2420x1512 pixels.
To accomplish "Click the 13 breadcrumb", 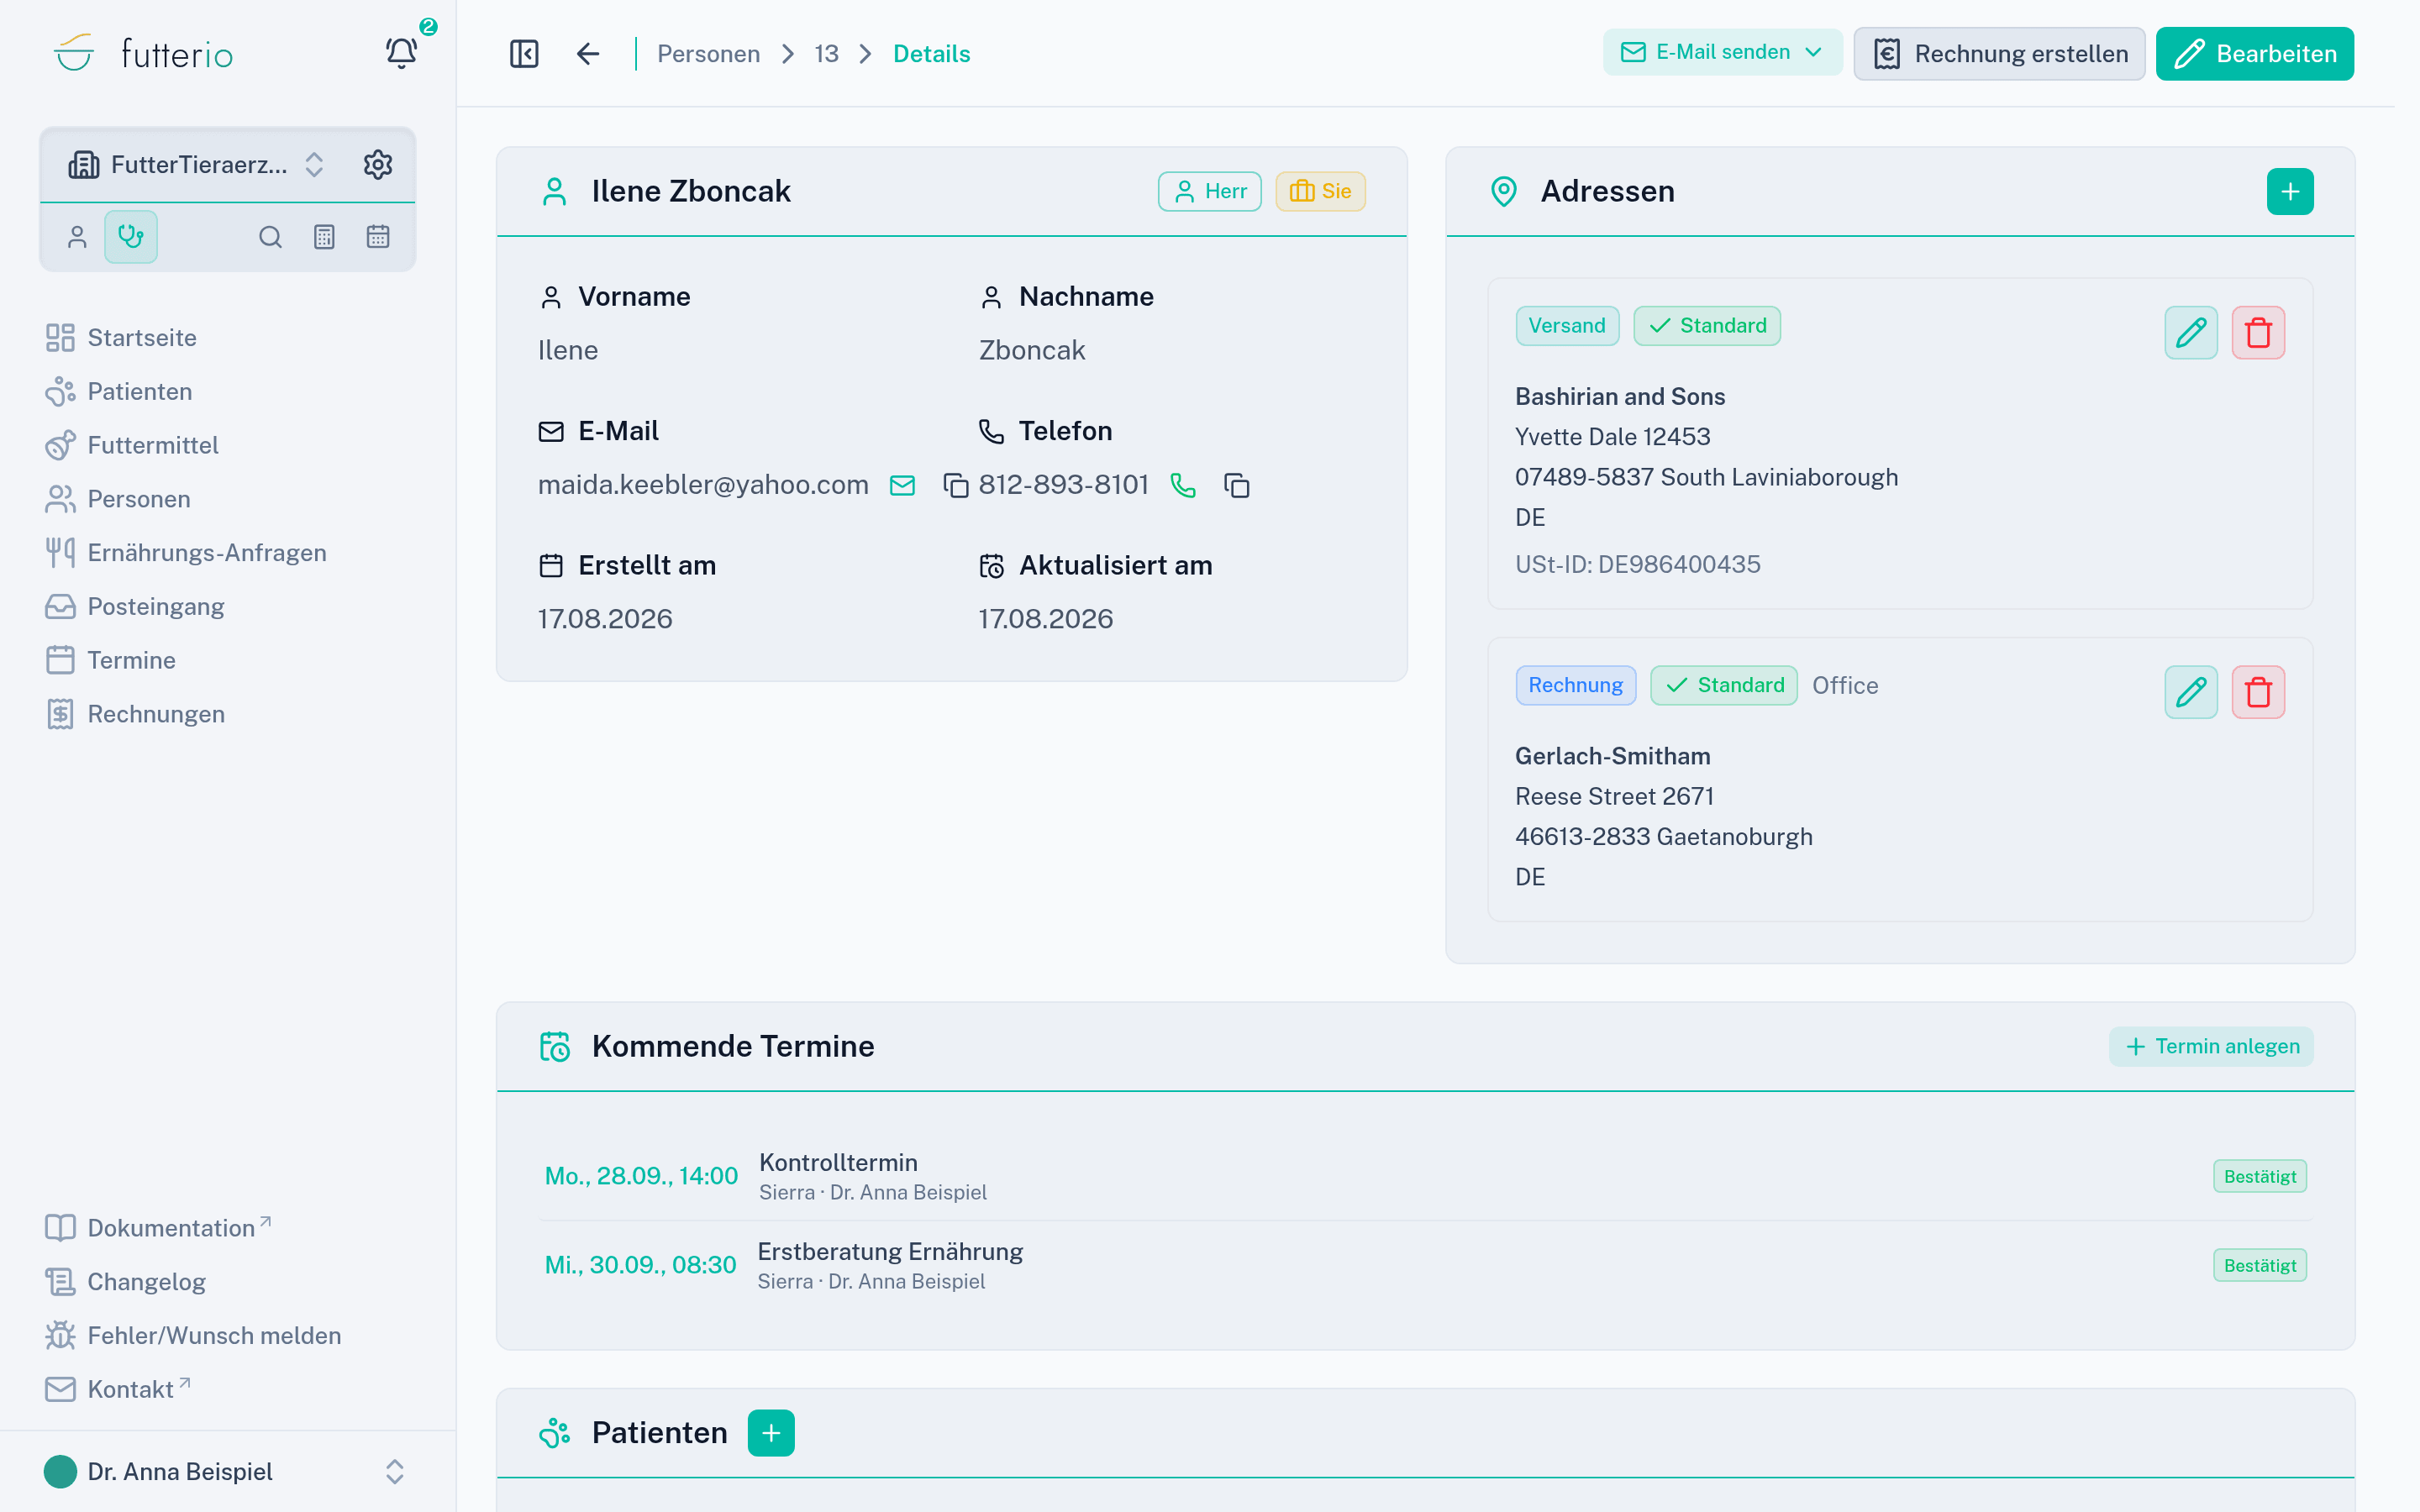I will pos(826,54).
